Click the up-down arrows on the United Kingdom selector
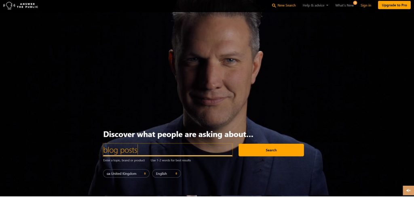Viewport: 414px width, 197px height. pos(145,174)
